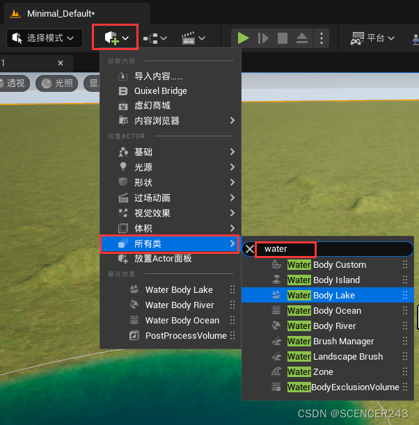Open the 平台 platforms dropdown
Screen dimensions: 419x425
[372, 38]
